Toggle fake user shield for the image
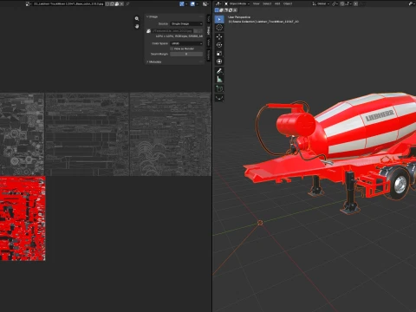Screen dimensions: 416x312 pyautogui.click(x=107, y=3)
